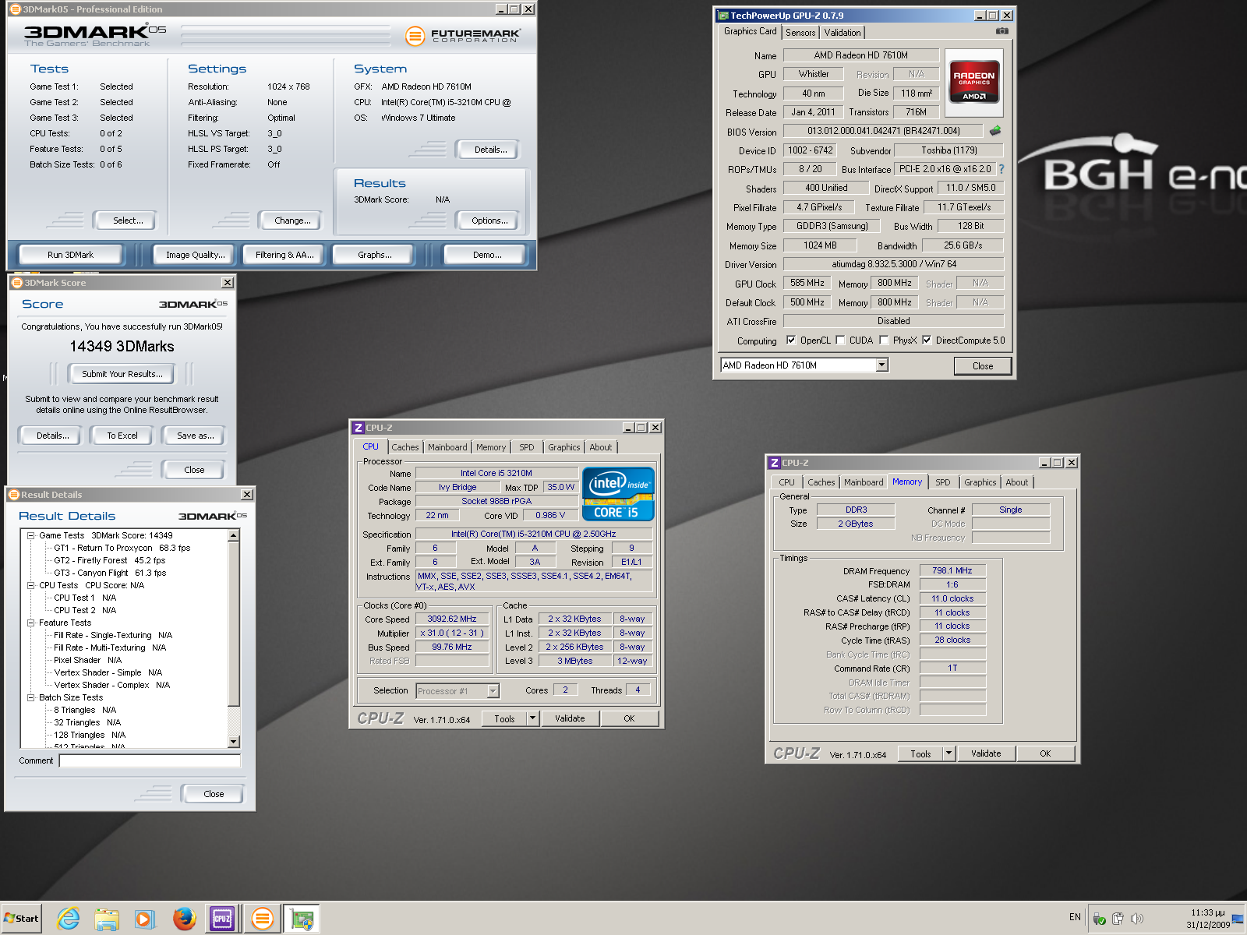The width and height of the screenshot is (1247, 935).
Task: Click the Save as button in Score window
Action: 196,436
